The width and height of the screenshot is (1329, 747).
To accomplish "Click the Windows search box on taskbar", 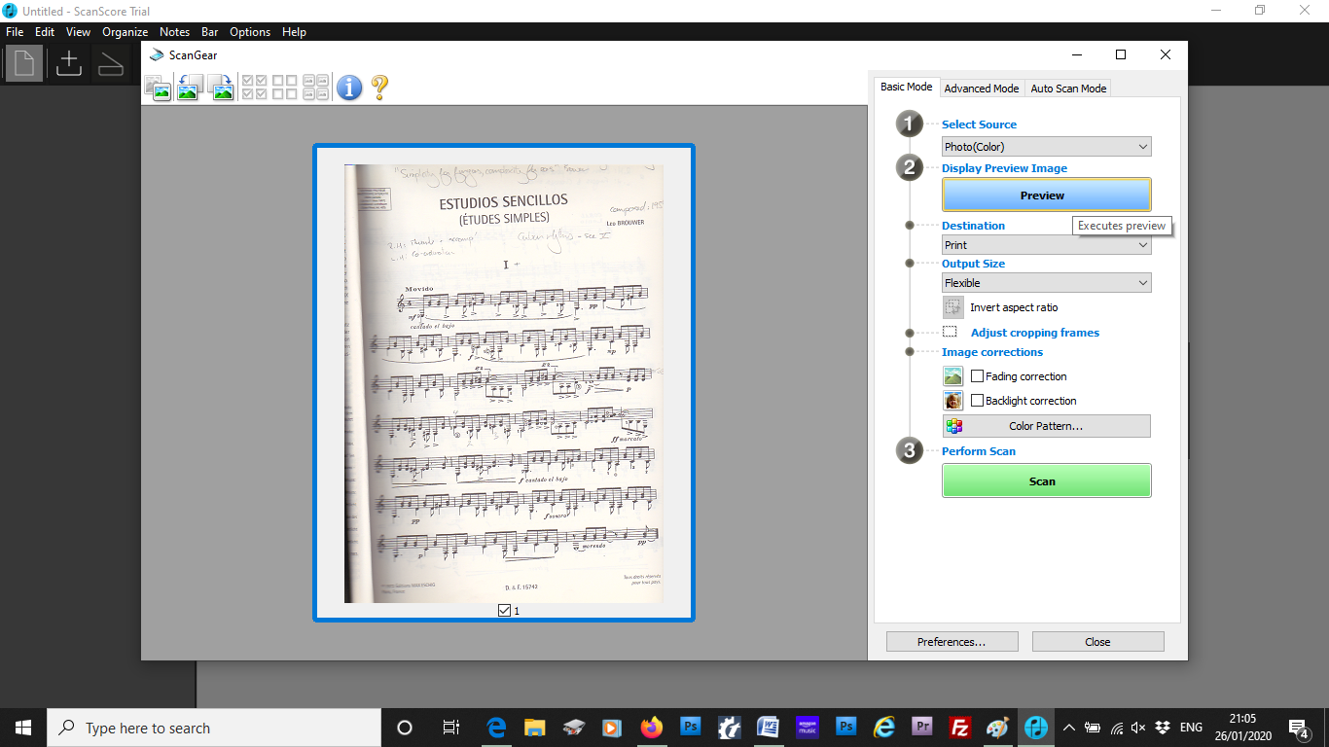I will tap(214, 728).
